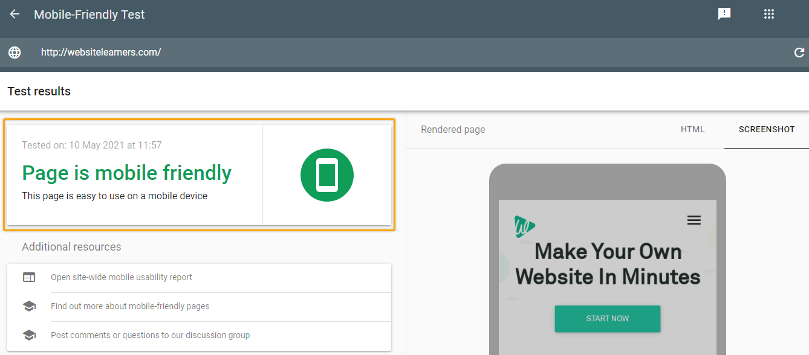Click 'Make Your Own Website In Minutes' headline
809x355 pixels.
[x=608, y=264]
